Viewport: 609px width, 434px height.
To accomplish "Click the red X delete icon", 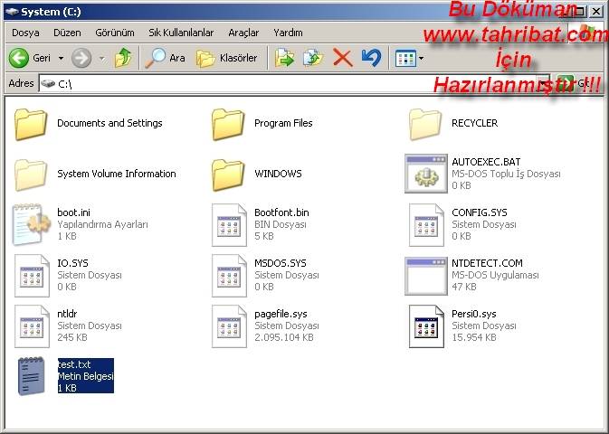I will [x=342, y=58].
